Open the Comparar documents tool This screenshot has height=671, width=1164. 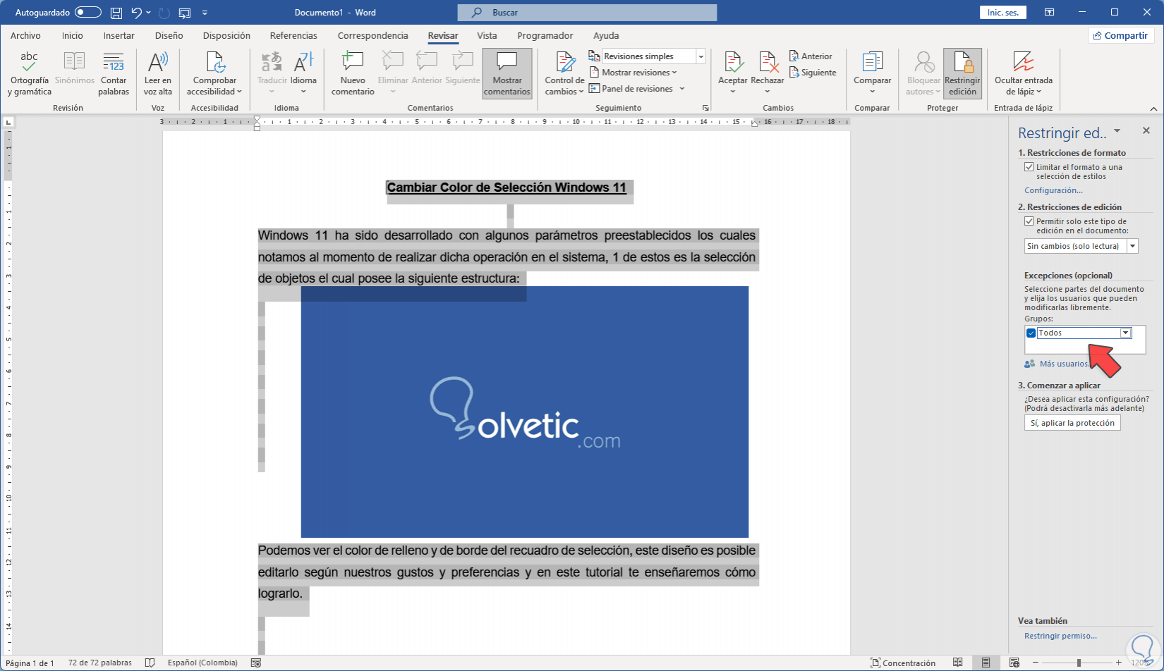click(873, 73)
